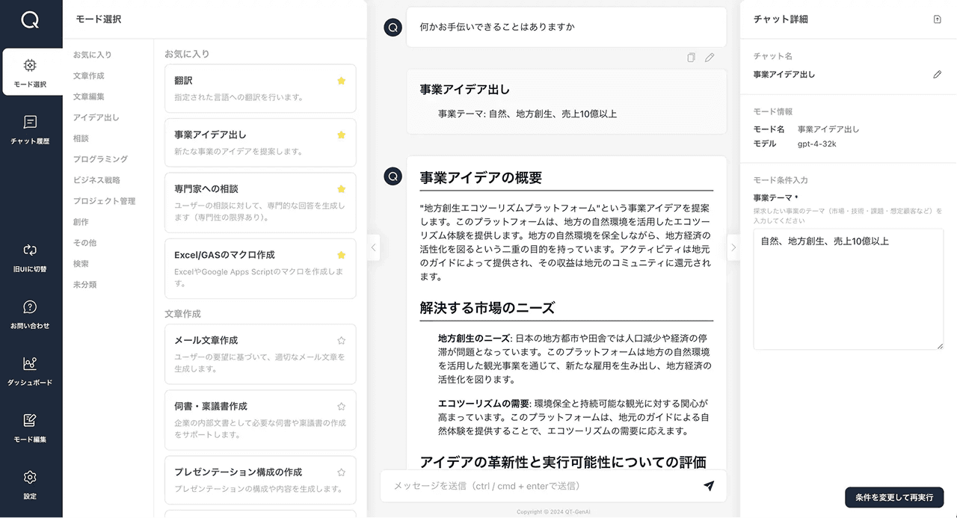Toggle favorite star for 伺書・稟議書作成
The height and width of the screenshot is (518, 957).
[x=342, y=407]
